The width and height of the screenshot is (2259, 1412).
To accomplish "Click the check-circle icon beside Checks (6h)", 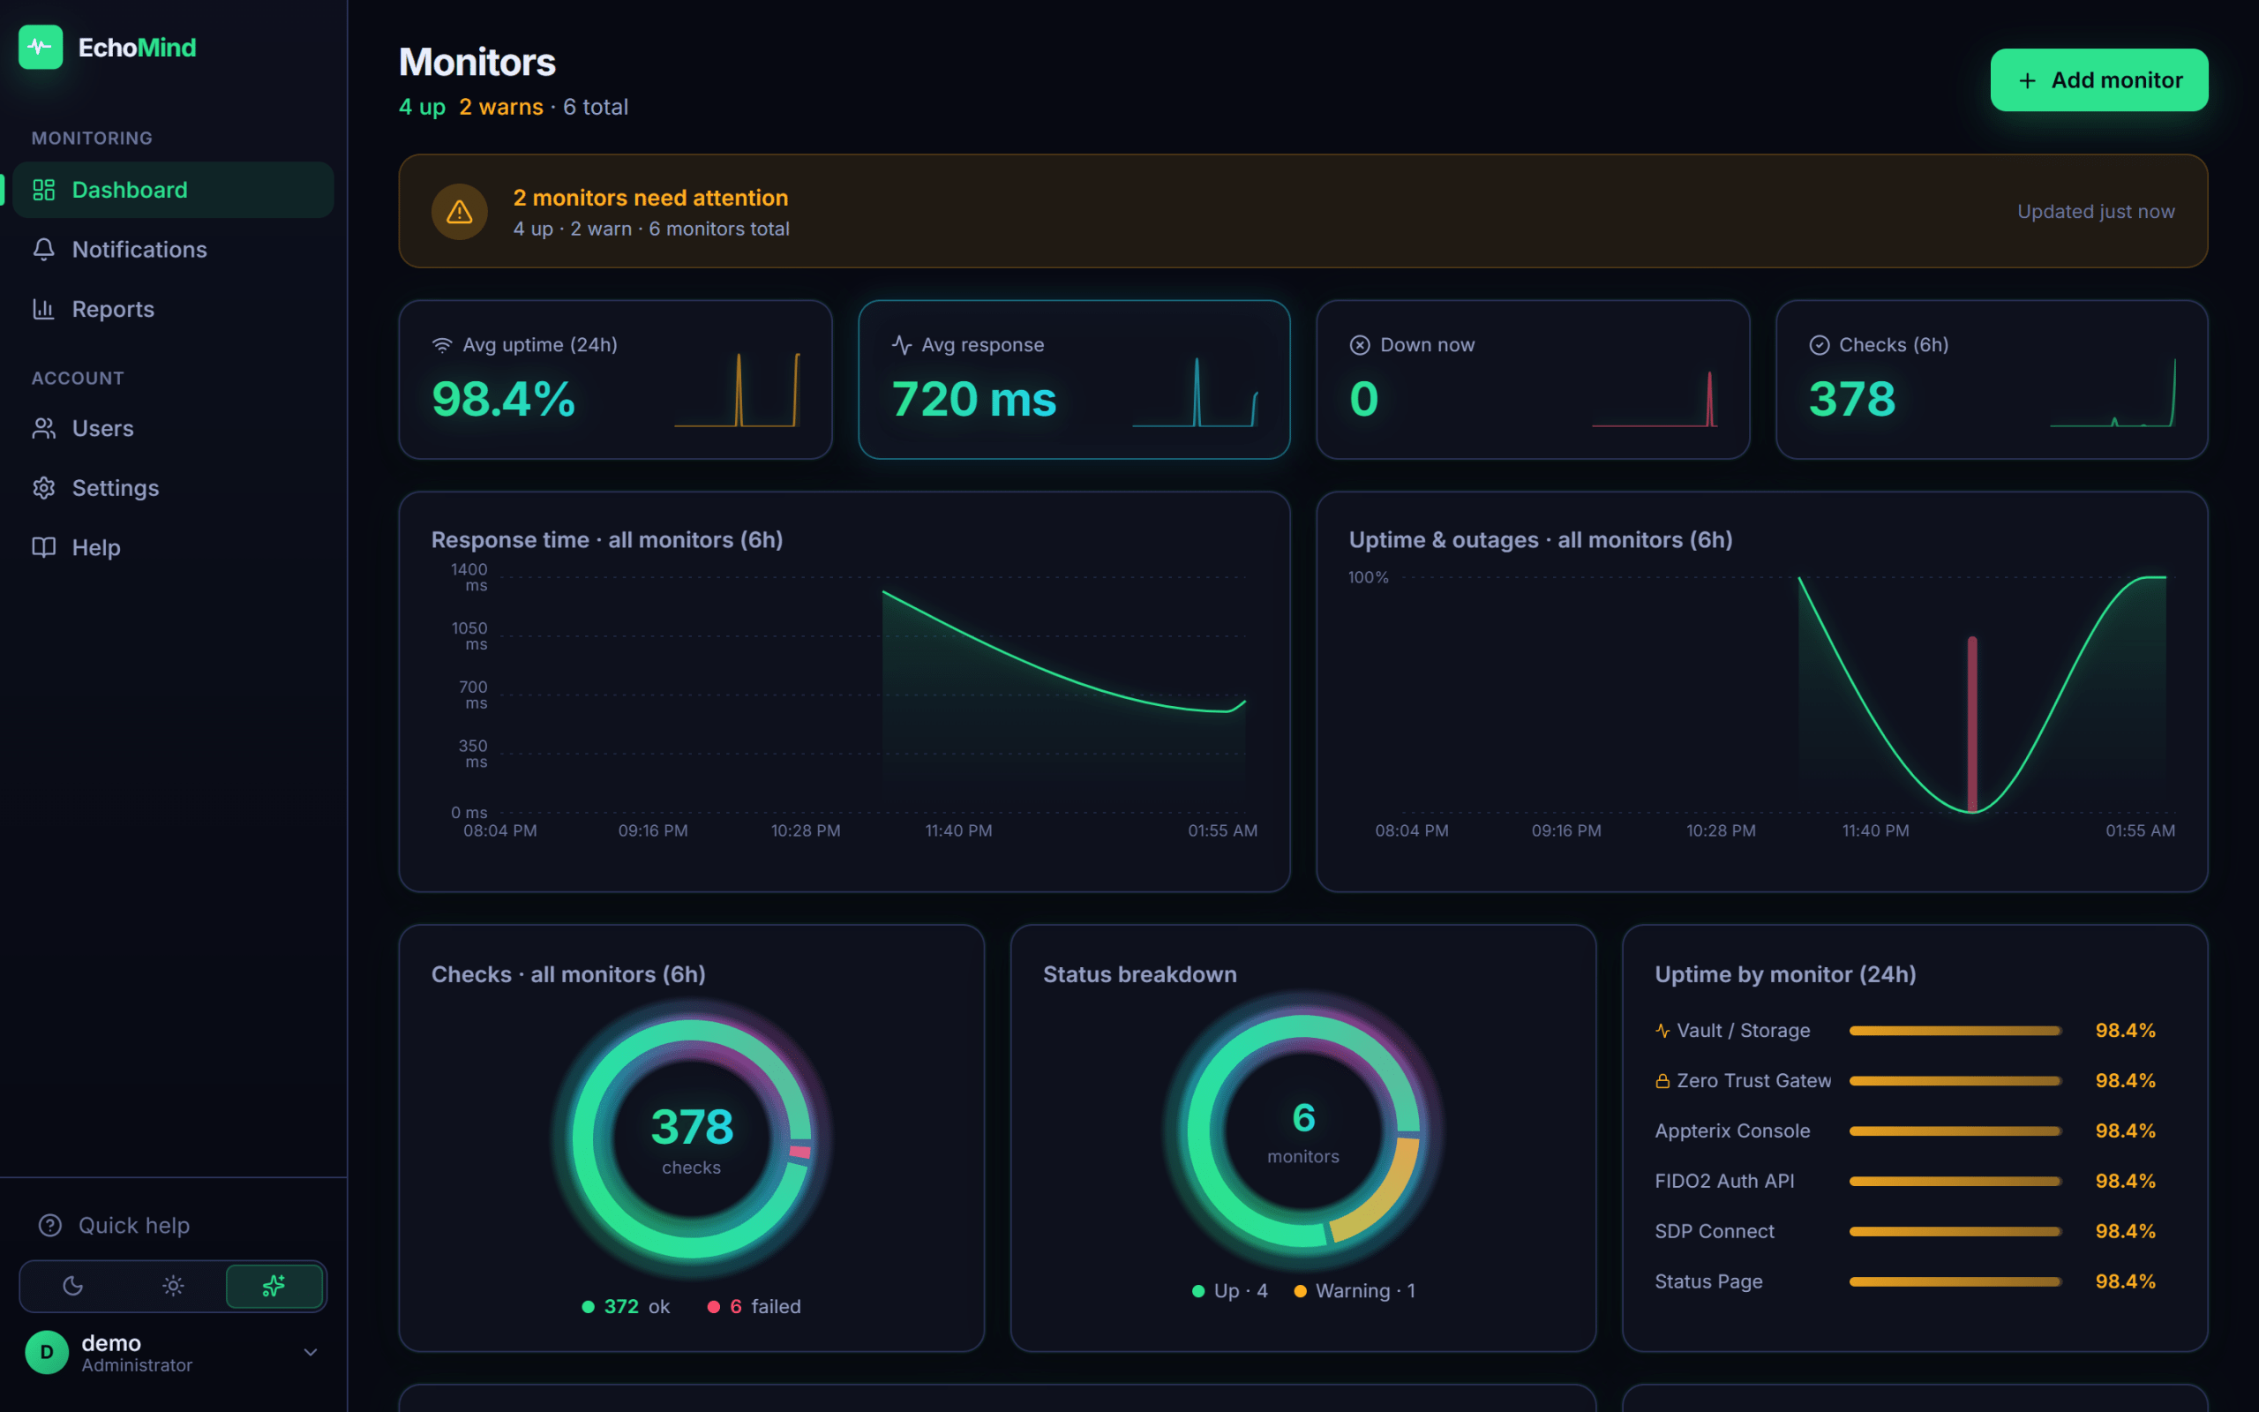I will click(x=1819, y=344).
